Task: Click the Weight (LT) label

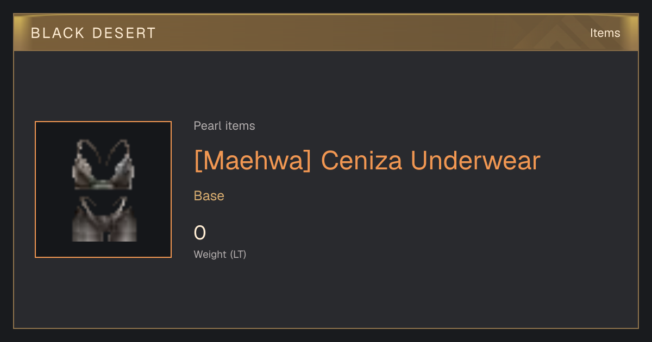Action: pyautogui.click(x=220, y=254)
